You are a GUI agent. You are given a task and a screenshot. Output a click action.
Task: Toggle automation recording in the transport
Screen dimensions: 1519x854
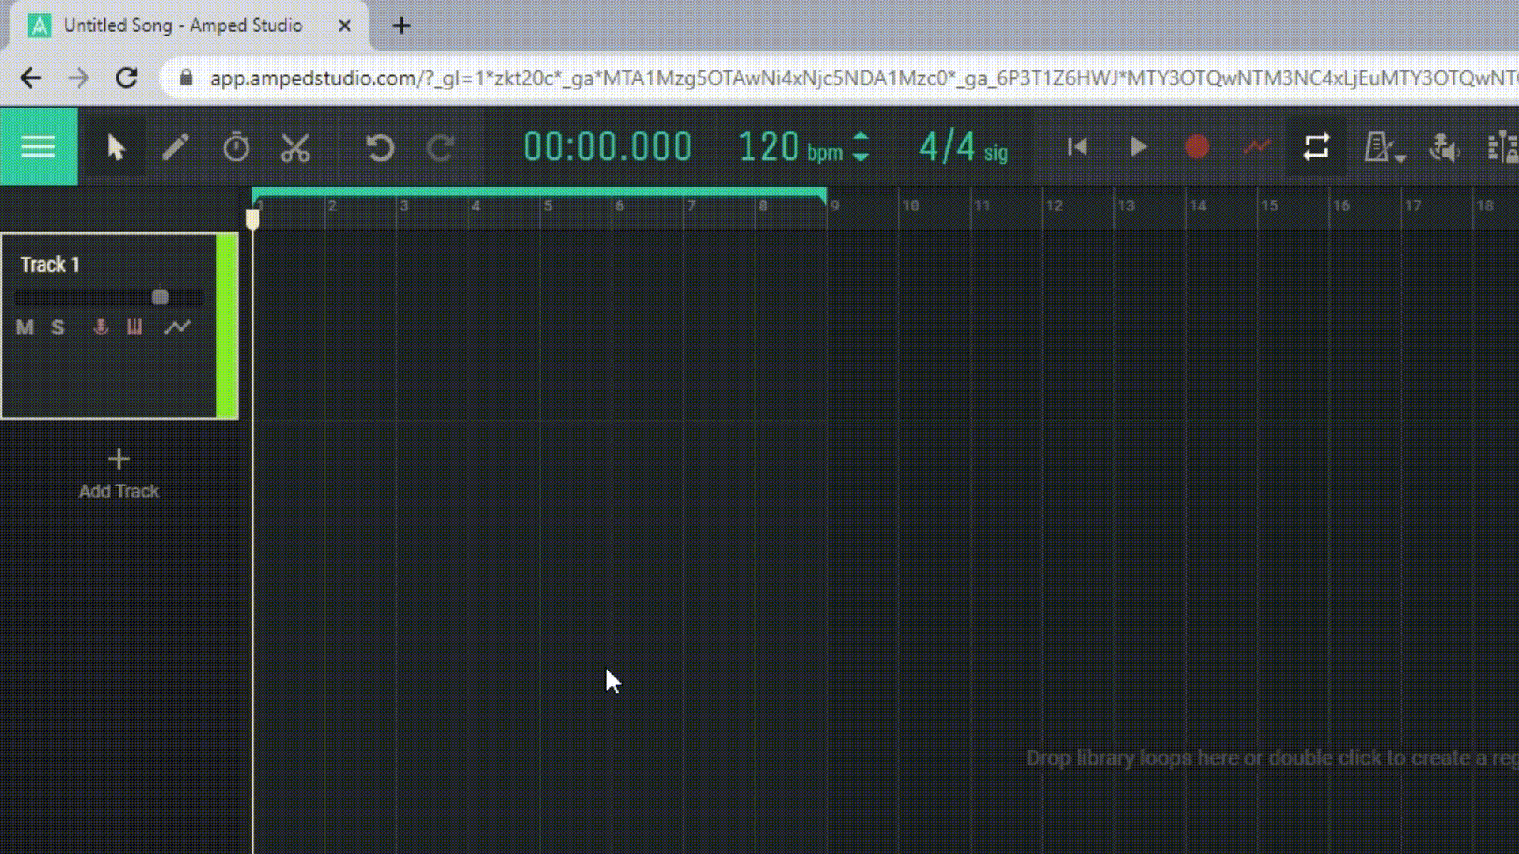[1256, 147]
